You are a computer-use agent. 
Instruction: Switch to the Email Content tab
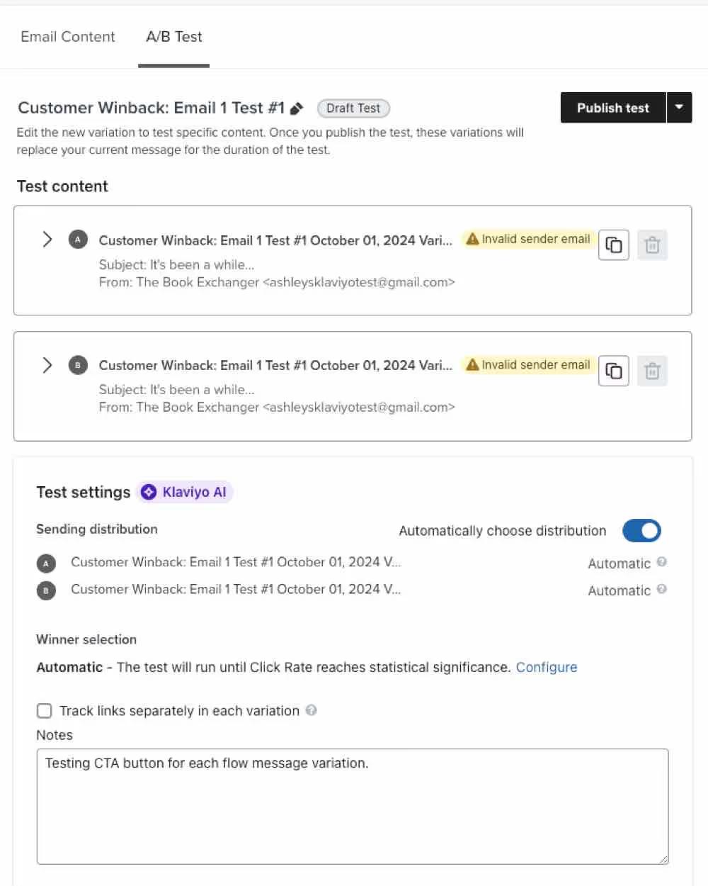pos(68,36)
